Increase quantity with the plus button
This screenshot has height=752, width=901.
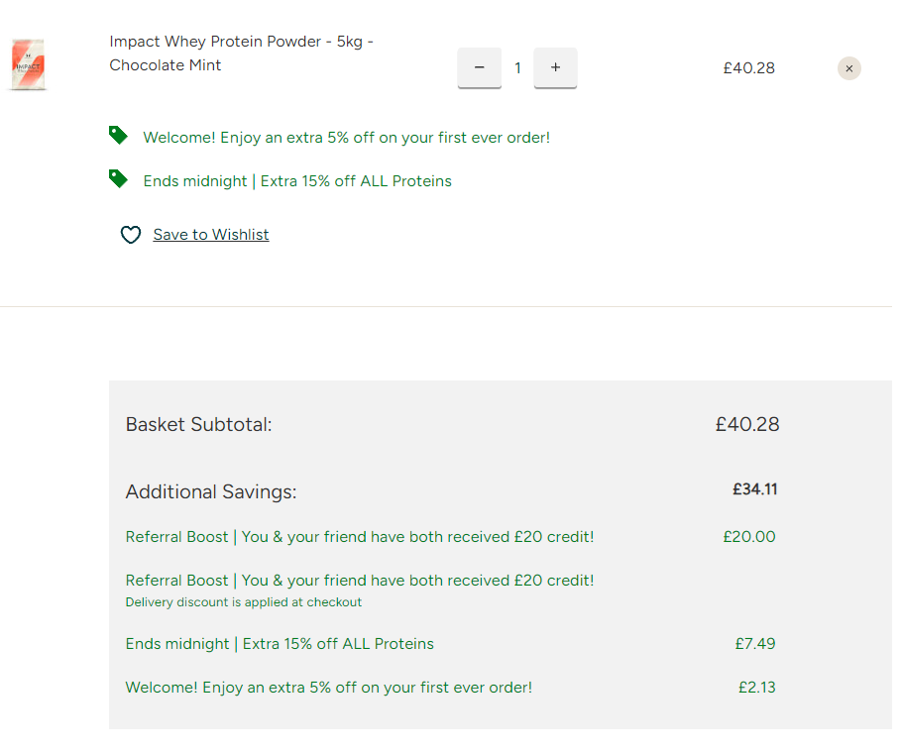[555, 68]
